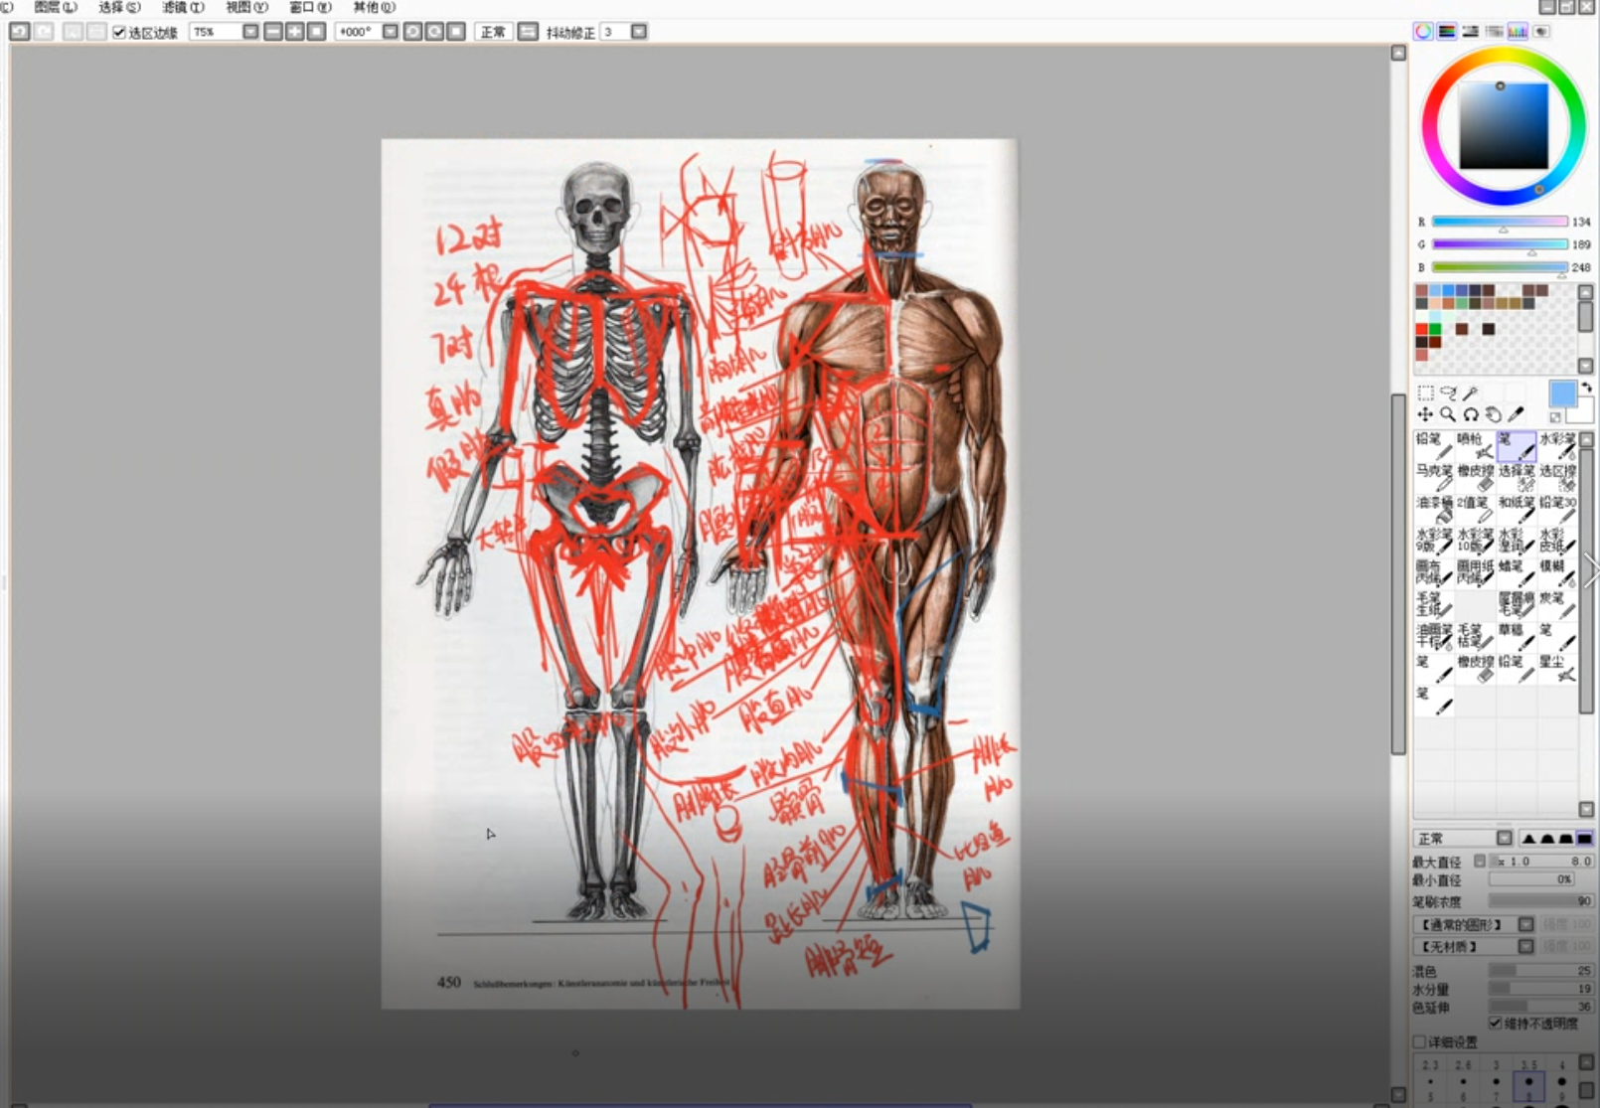Click the undo button in toolbar
1600x1108 pixels.
point(19,32)
